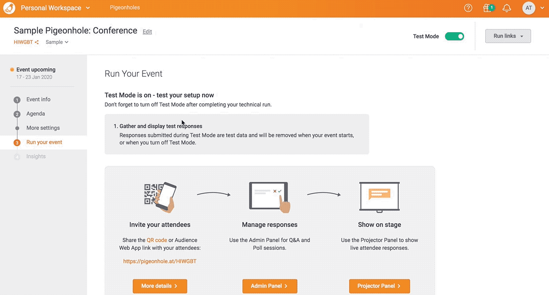Select Run your event in sidebar
The width and height of the screenshot is (549, 295).
pos(44,142)
